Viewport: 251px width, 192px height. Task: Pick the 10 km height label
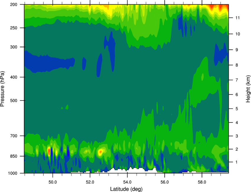click(238, 34)
